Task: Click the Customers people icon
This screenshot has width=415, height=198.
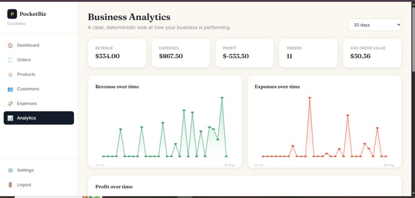Action: pyautogui.click(x=10, y=89)
